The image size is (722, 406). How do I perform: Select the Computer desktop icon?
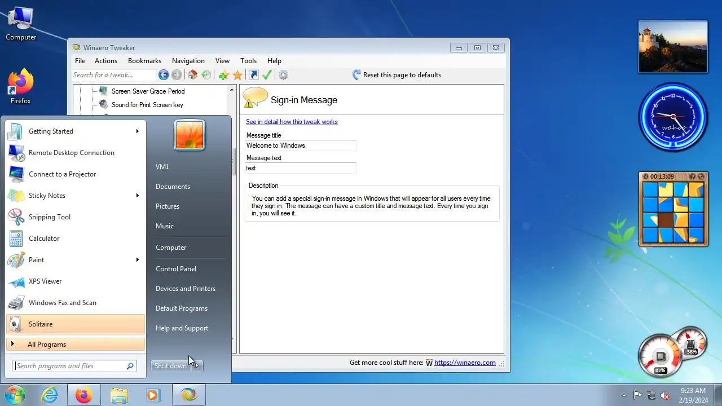pyautogui.click(x=21, y=24)
